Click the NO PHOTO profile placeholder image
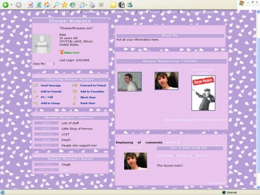260x195 pixels. pyautogui.click(x=42, y=44)
